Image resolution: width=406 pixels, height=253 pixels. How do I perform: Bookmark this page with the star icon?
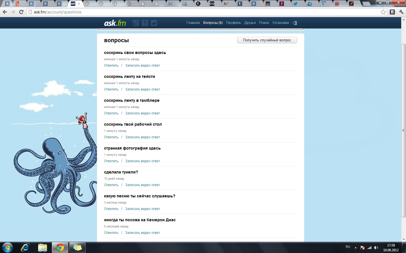383,12
